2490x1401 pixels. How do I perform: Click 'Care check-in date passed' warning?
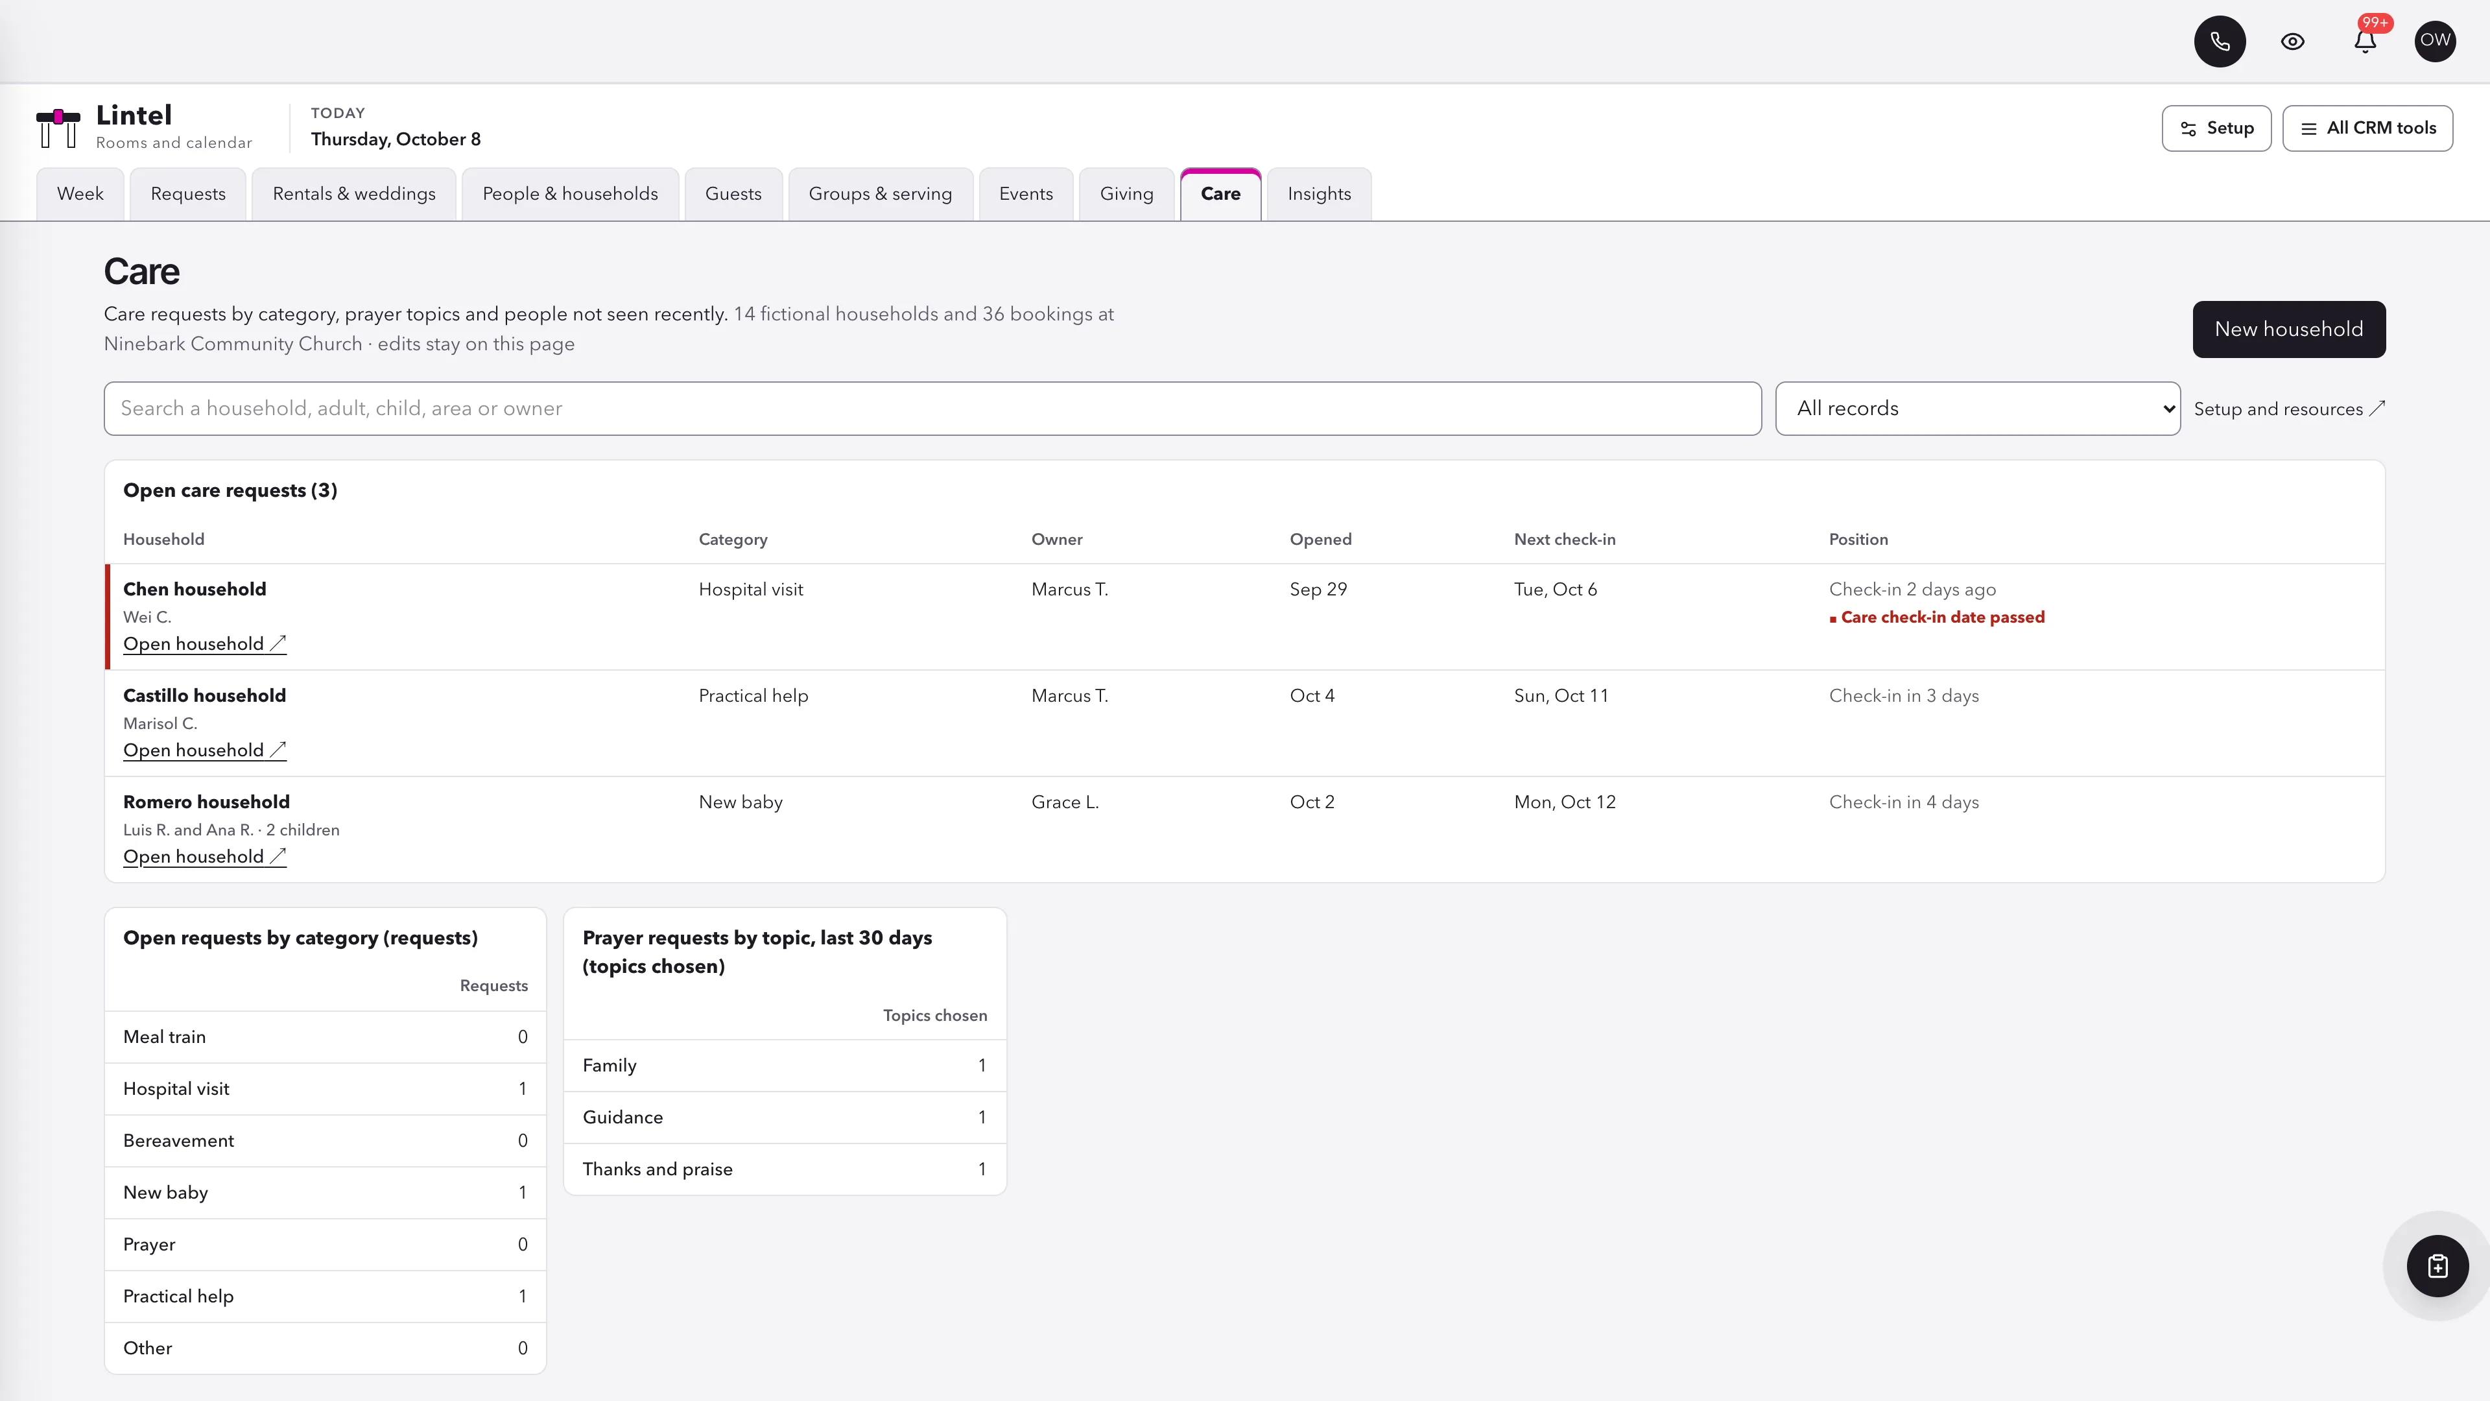click(1936, 617)
